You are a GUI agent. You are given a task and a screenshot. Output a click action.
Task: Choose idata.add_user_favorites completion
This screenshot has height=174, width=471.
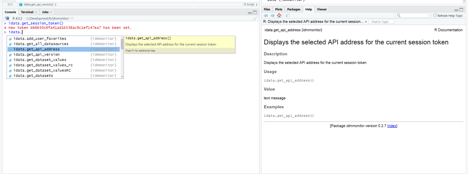click(40, 39)
